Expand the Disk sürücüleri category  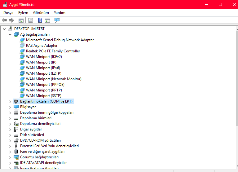click(x=10, y=135)
